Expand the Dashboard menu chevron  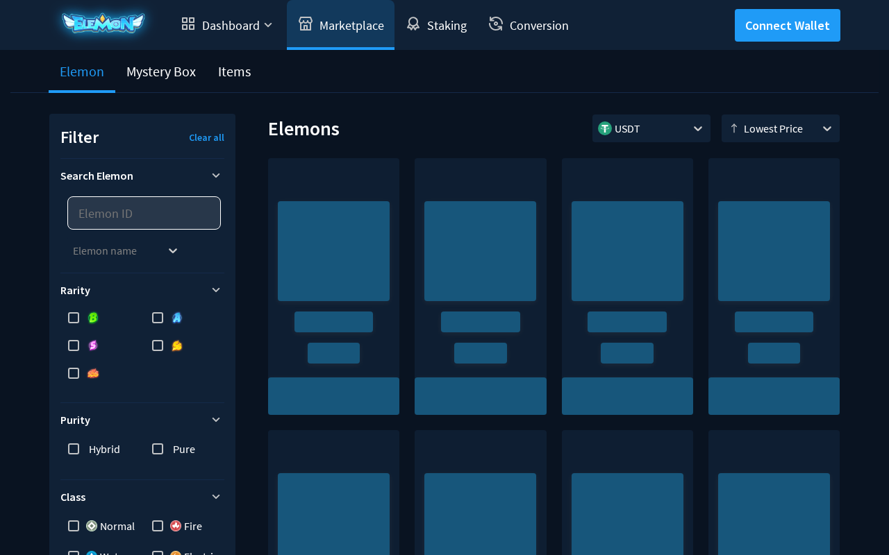(x=269, y=25)
